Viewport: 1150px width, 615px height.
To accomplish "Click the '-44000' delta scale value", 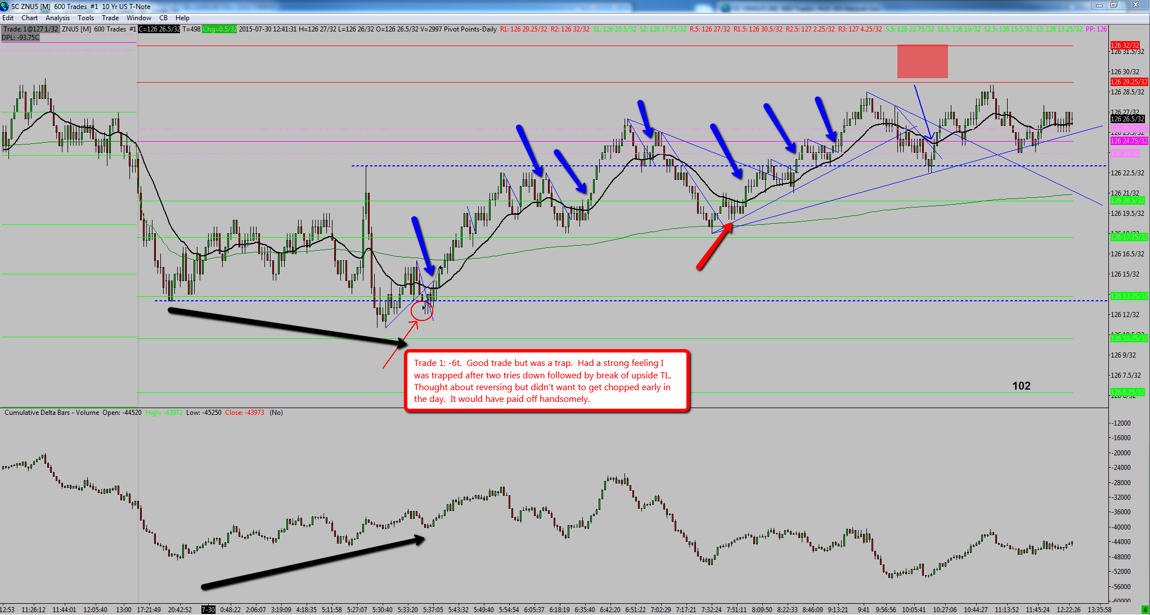I will [1120, 542].
